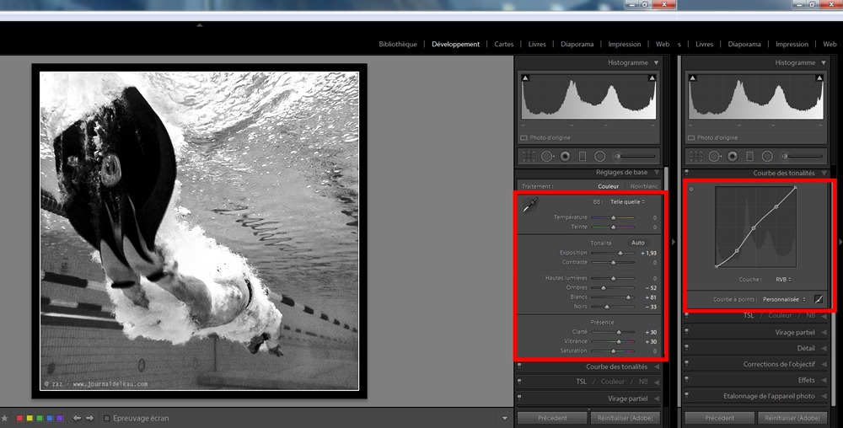
Task: Toggle highlight clipping indicator in right-hand histogram
Action: (819, 78)
